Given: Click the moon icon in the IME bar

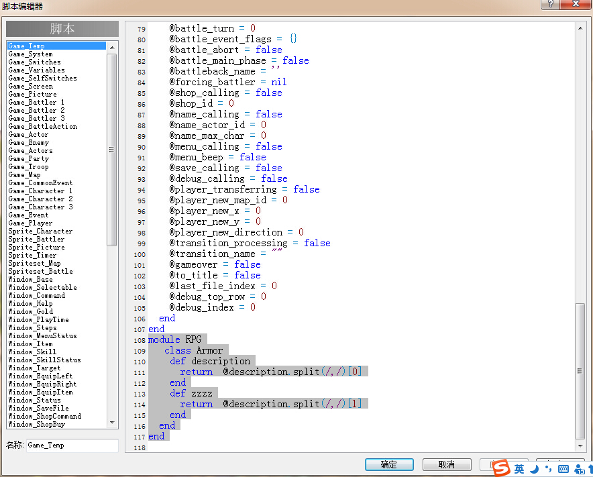Looking at the screenshot, I should pos(535,470).
